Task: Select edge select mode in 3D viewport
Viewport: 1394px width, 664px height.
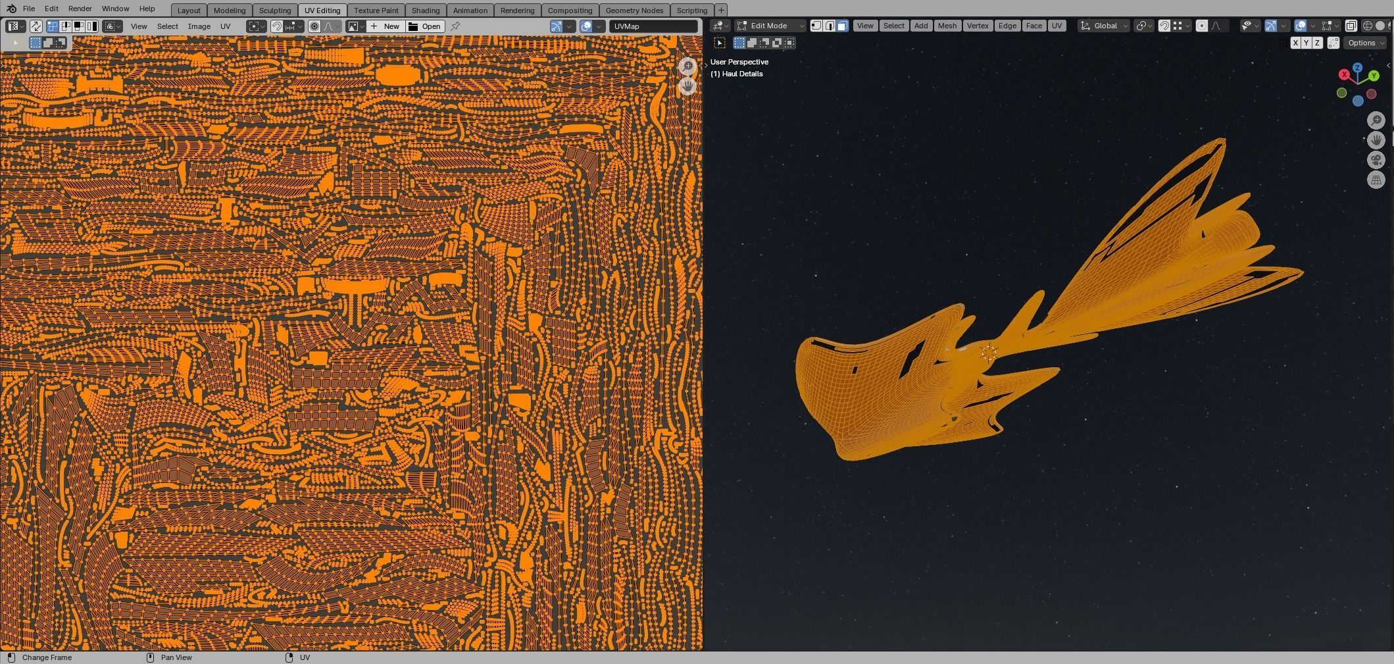Action: point(830,26)
